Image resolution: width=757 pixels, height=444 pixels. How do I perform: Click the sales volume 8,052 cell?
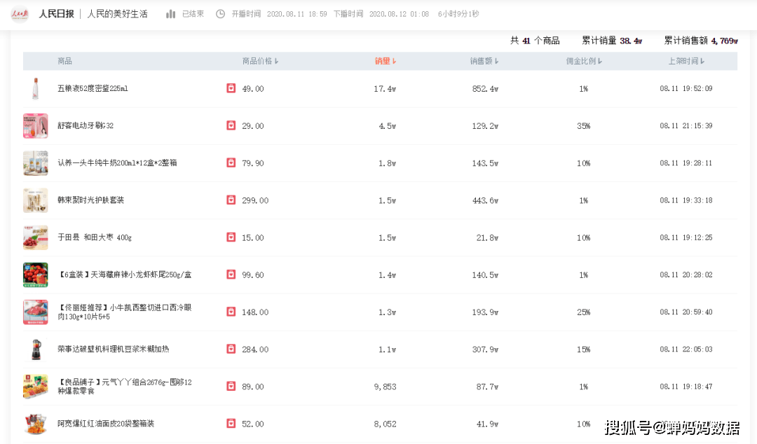[x=386, y=424]
